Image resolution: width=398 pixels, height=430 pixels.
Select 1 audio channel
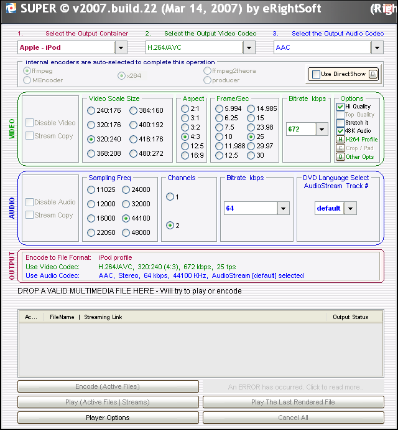click(170, 197)
